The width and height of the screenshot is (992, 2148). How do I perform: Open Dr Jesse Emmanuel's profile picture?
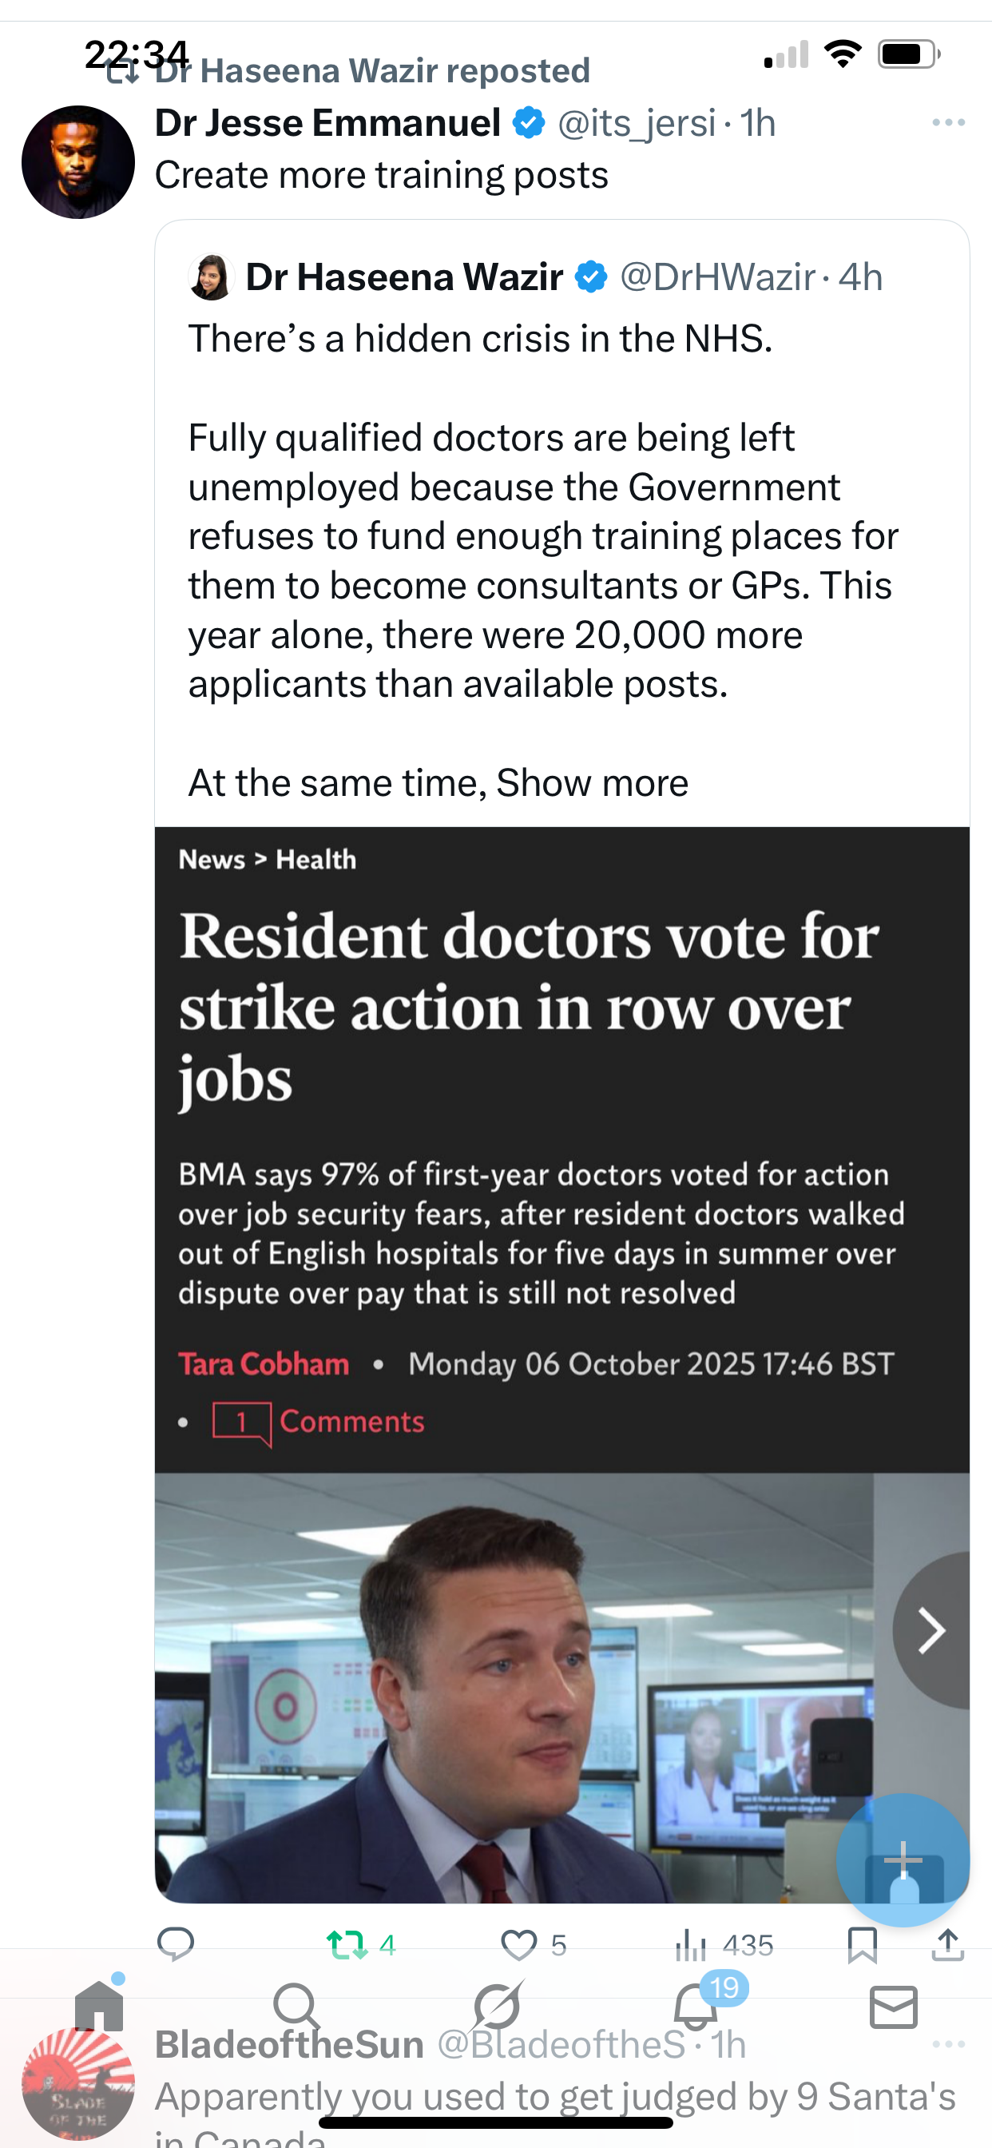click(x=78, y=161)
